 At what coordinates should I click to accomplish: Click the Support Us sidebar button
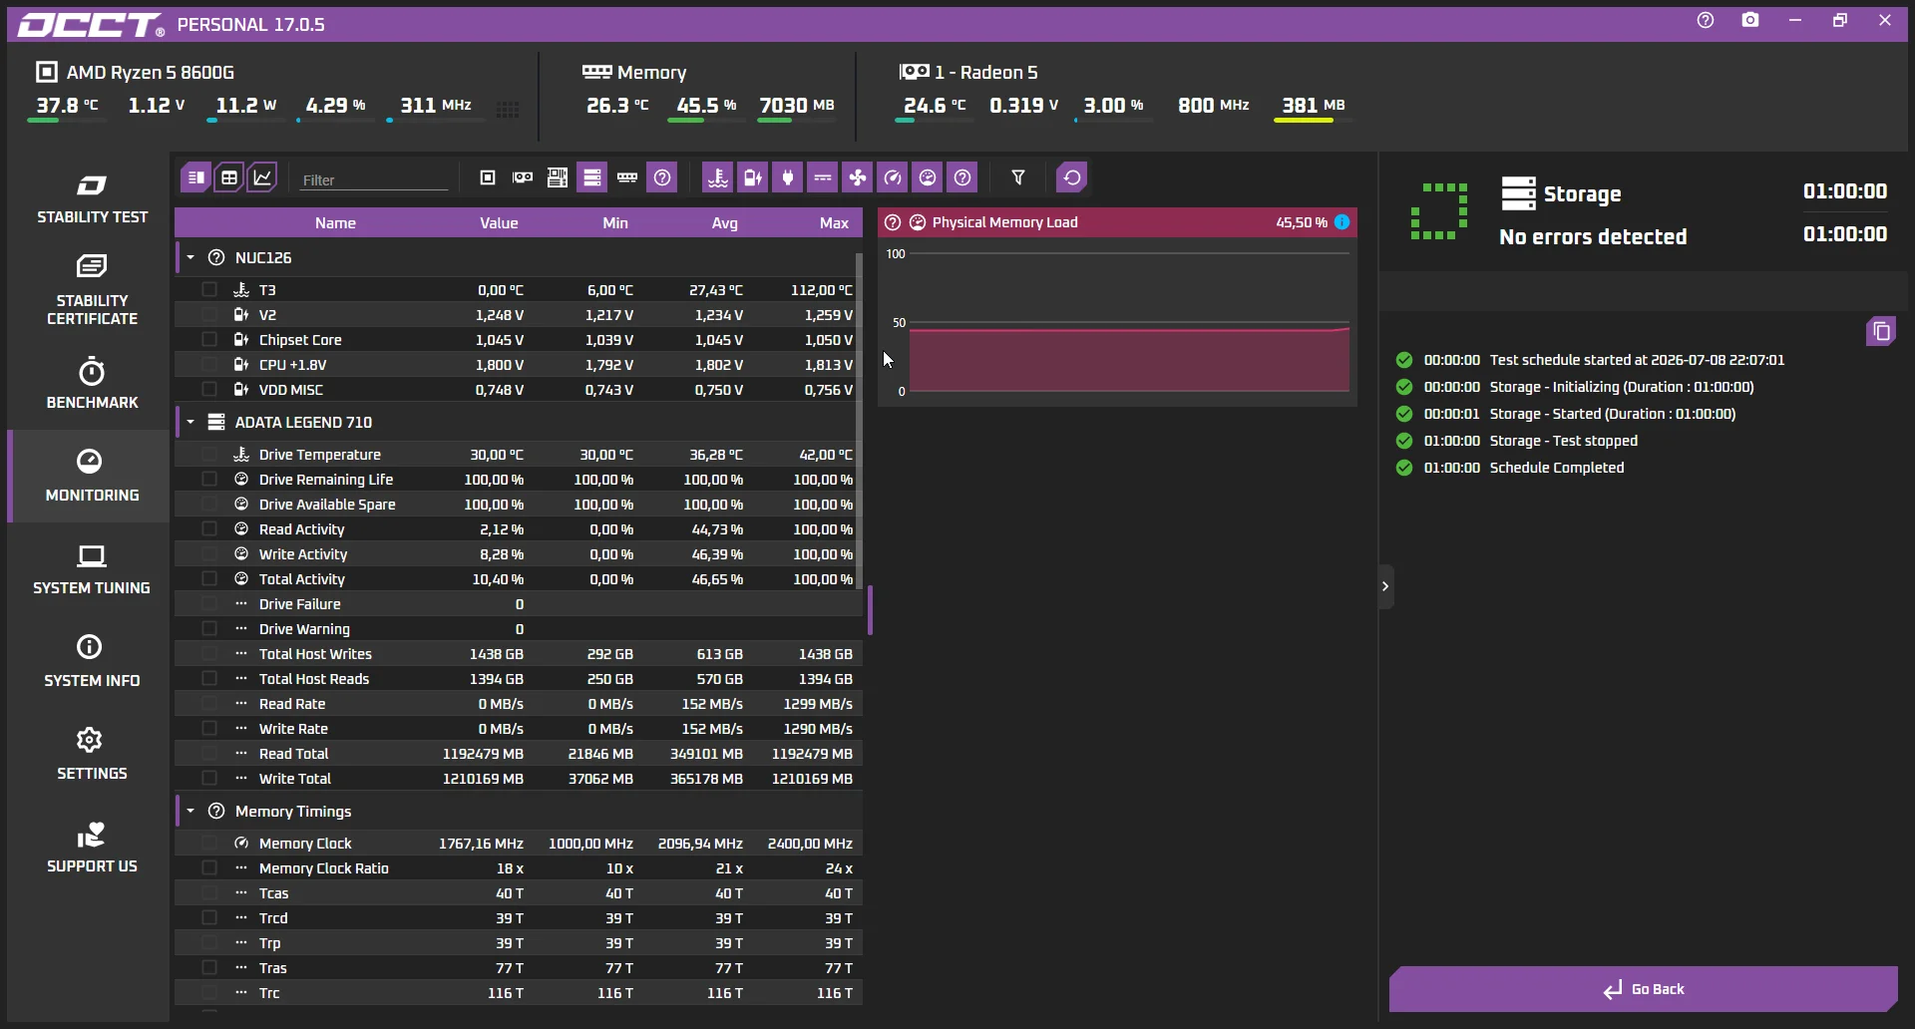coord(92,848)
